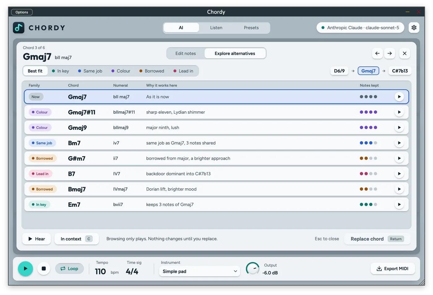Select the Em7 alternative row

pos(216,204)
